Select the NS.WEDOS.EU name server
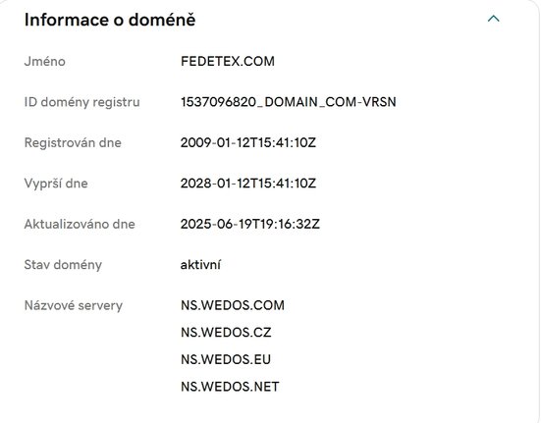This screenshot has width=541, height=423. click(x=226, y=359)
